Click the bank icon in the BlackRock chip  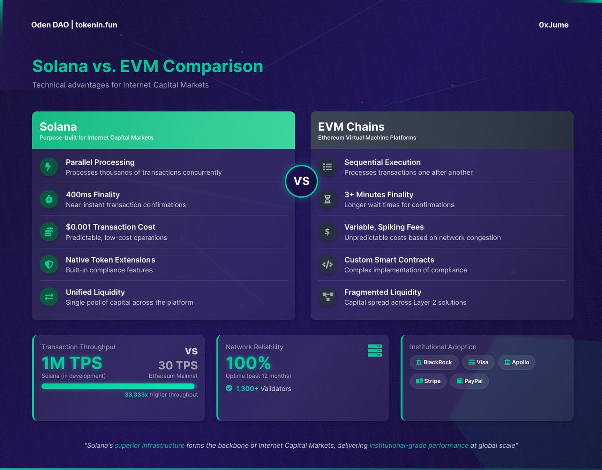coord(419,362)
